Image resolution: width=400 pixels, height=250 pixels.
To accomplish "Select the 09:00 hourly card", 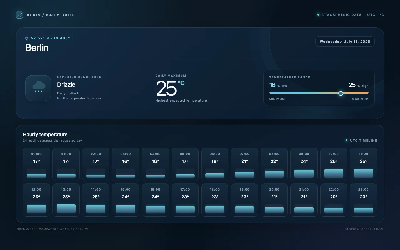I will tap(304, 164).
